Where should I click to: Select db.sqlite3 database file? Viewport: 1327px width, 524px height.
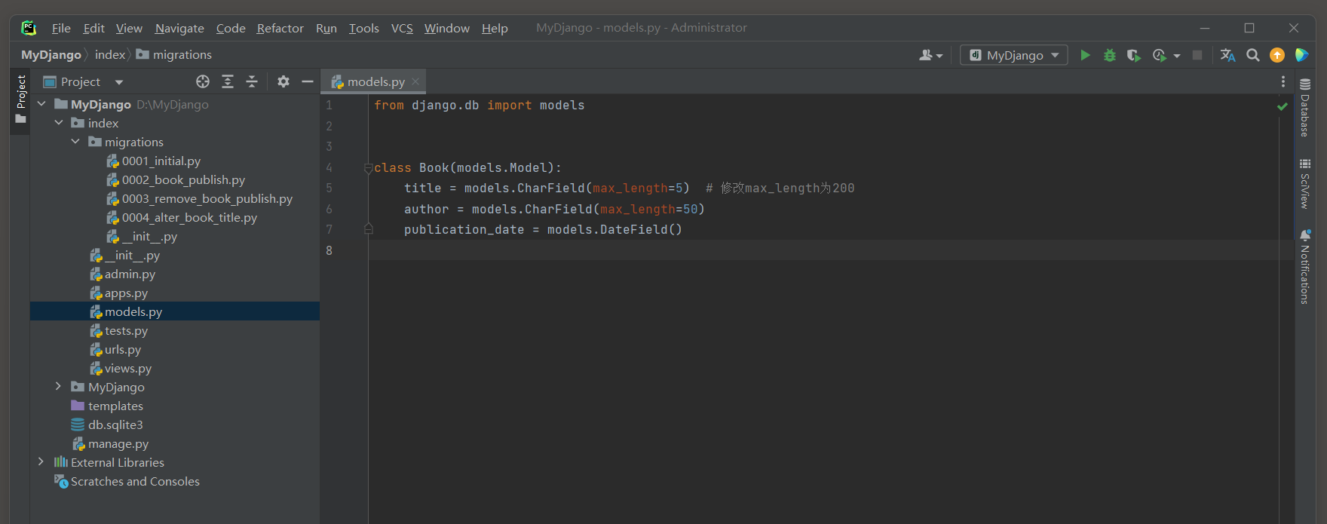click(115, 424)
